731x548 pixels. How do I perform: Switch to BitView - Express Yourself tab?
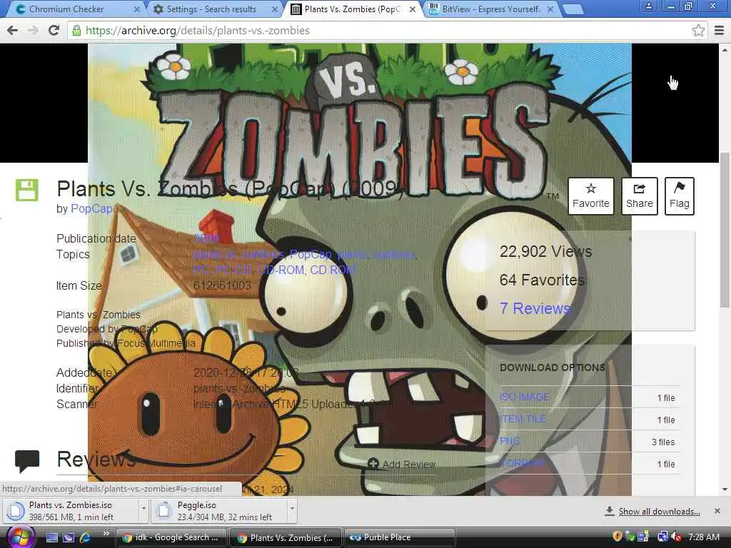(x=491, y=9)
